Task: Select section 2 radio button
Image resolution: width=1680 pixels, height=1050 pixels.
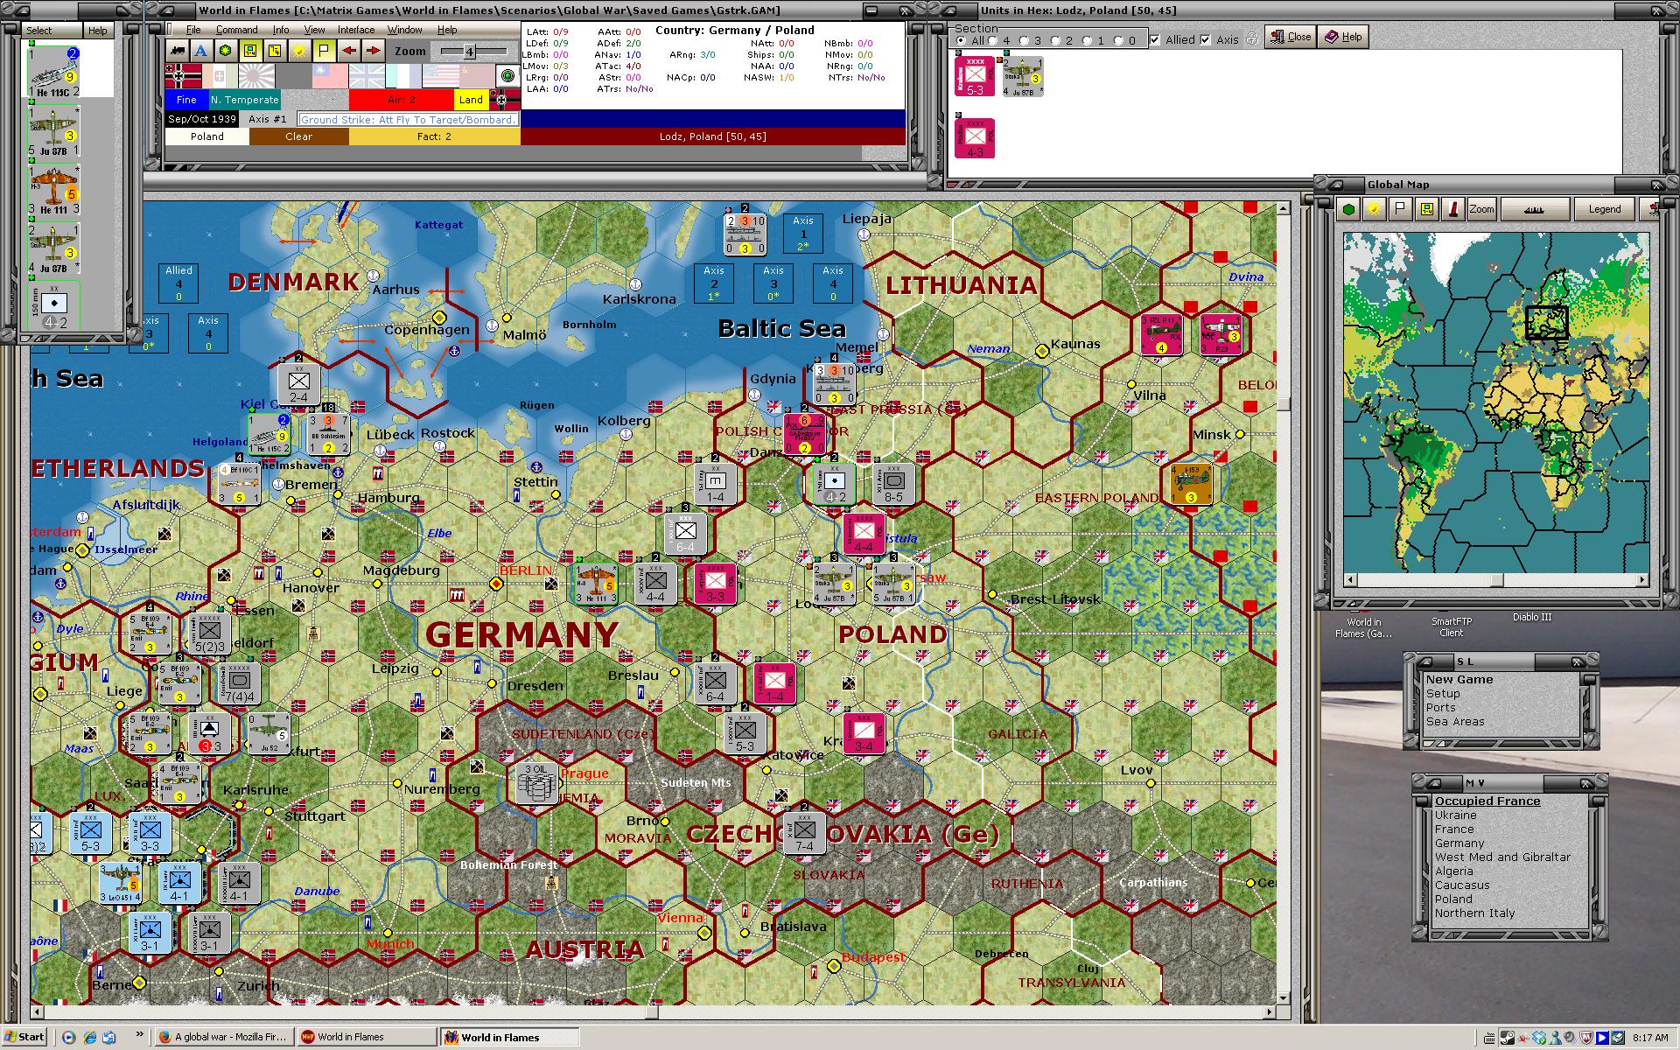Action: (1055, 40)
